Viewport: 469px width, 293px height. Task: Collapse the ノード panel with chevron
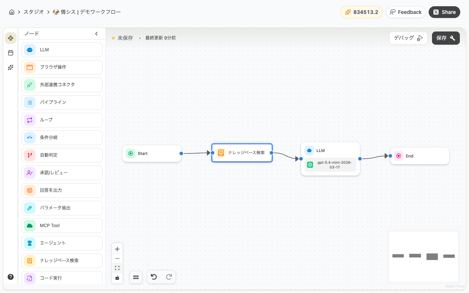[96, 34]
